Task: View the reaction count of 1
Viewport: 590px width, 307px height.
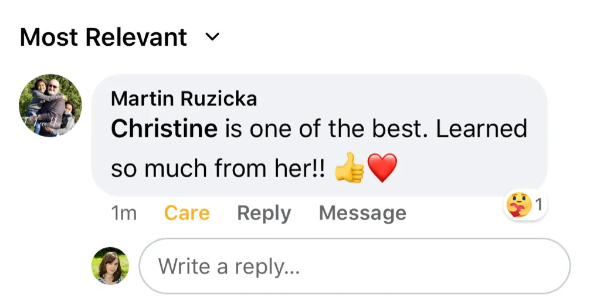Action: (538, 205)
